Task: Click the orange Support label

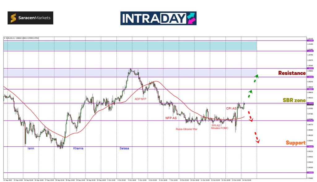Action: click(x=295, y=143)
